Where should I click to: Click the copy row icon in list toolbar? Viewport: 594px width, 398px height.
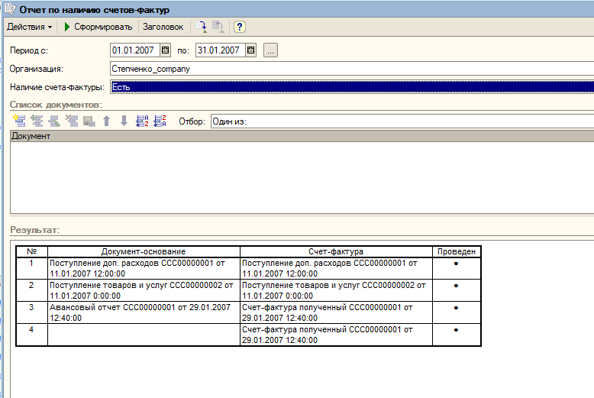(x=37, y=121)
